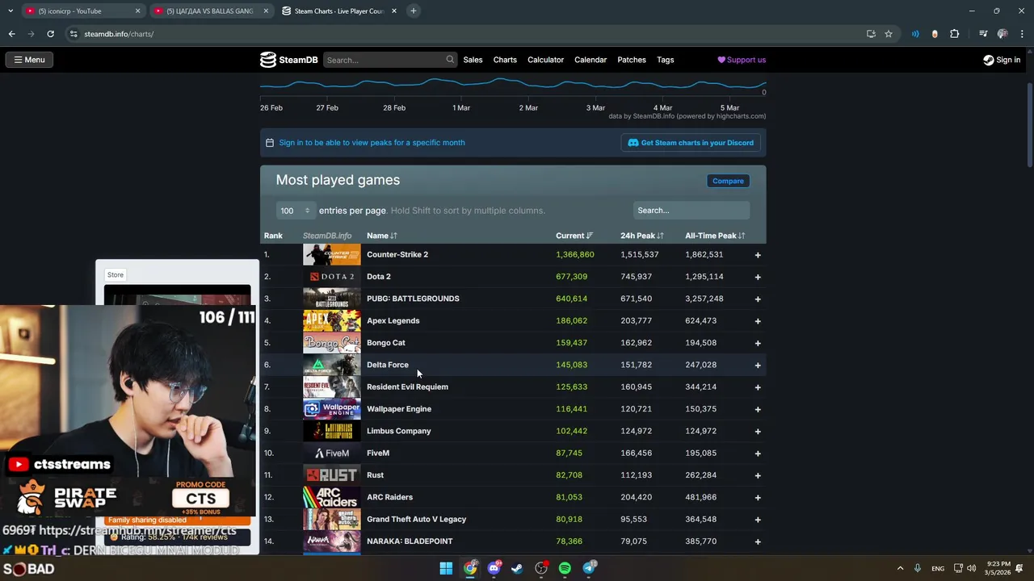Click the add plus icon for Counter-Strike 2
This screenshot has height=581, width=1034.
coord(757,255)
